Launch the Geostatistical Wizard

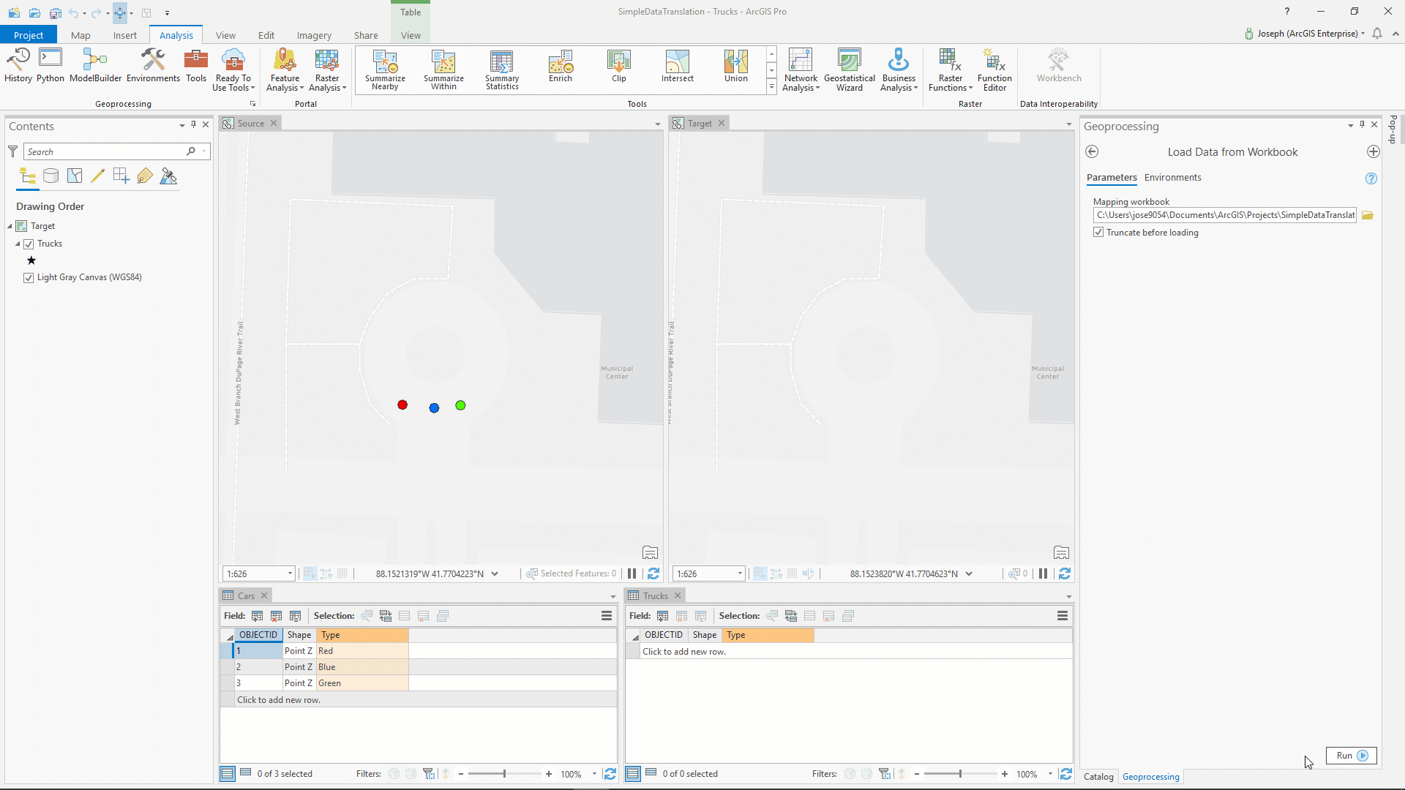point(850,70)
